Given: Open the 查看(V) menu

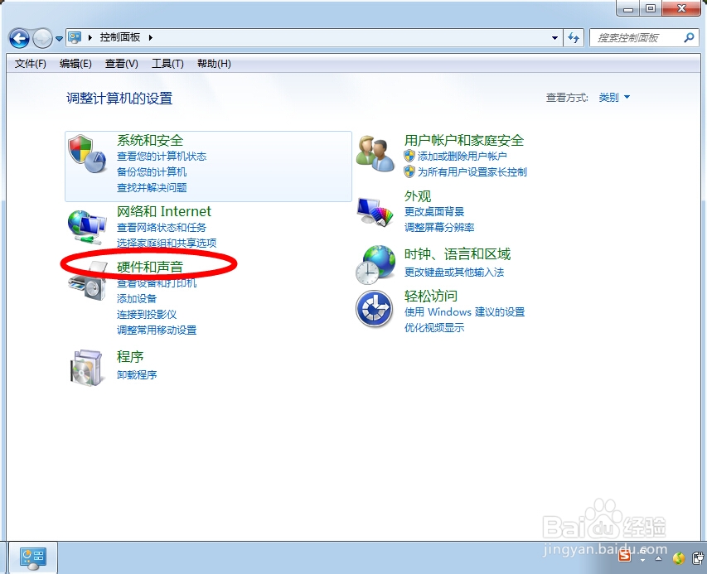Looking at the screenshot, I should [x=121, y=64].
